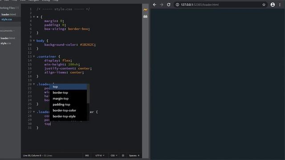Choose 'padding-top' from the code hints
The height and width of the screenshot is (160, 285).
(x=68, y=104)
